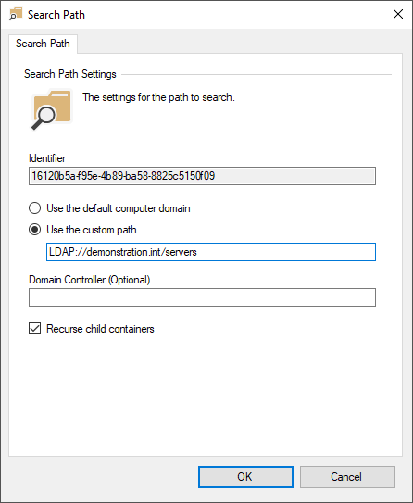
Task: Confirm with the OK button
Action: 245,477
